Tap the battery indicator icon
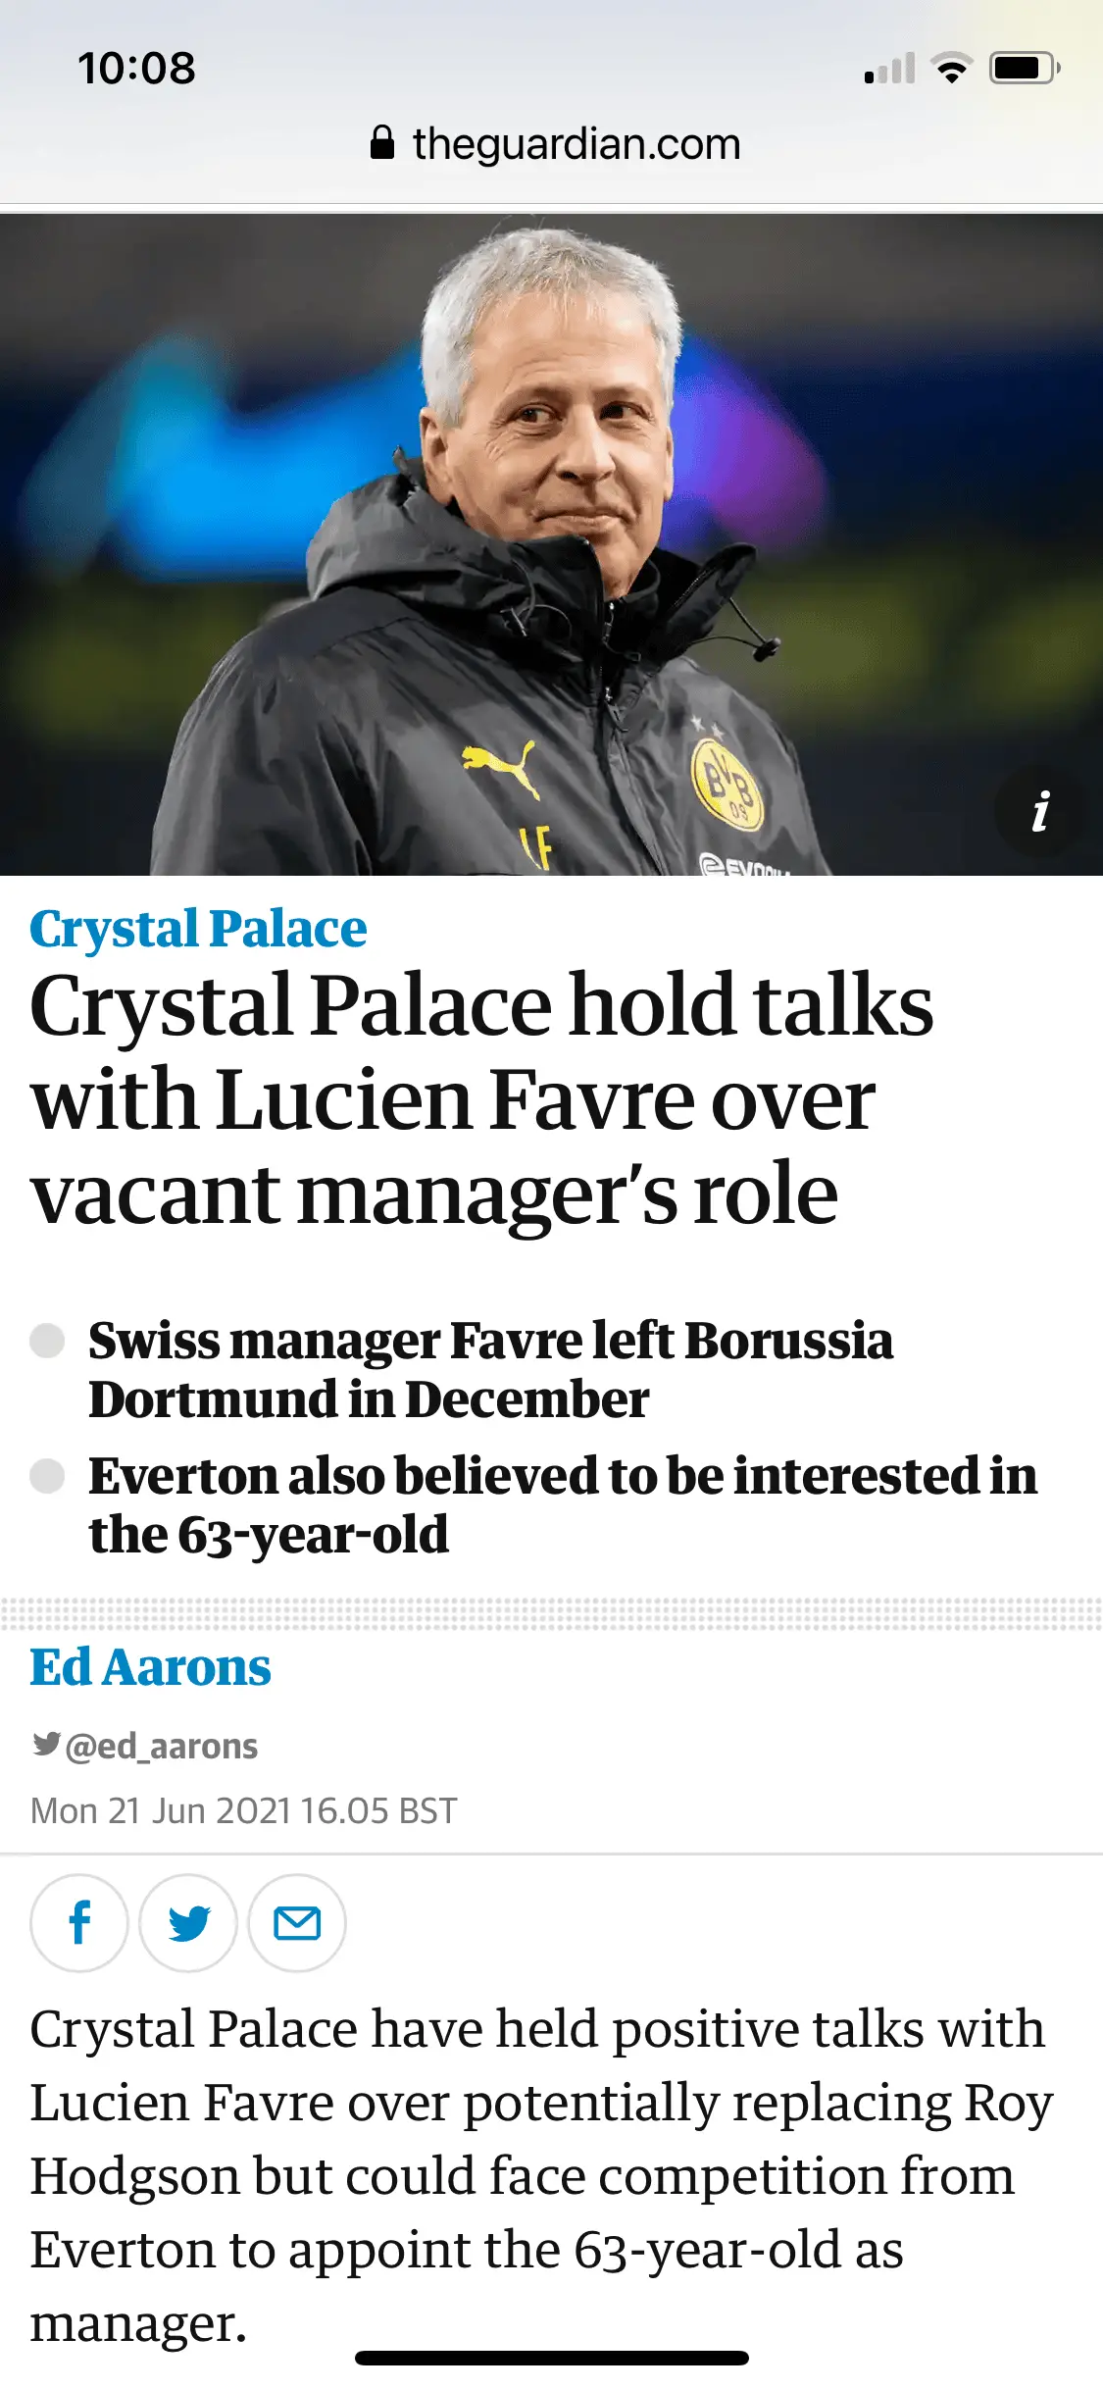 tap(1024, 69)
